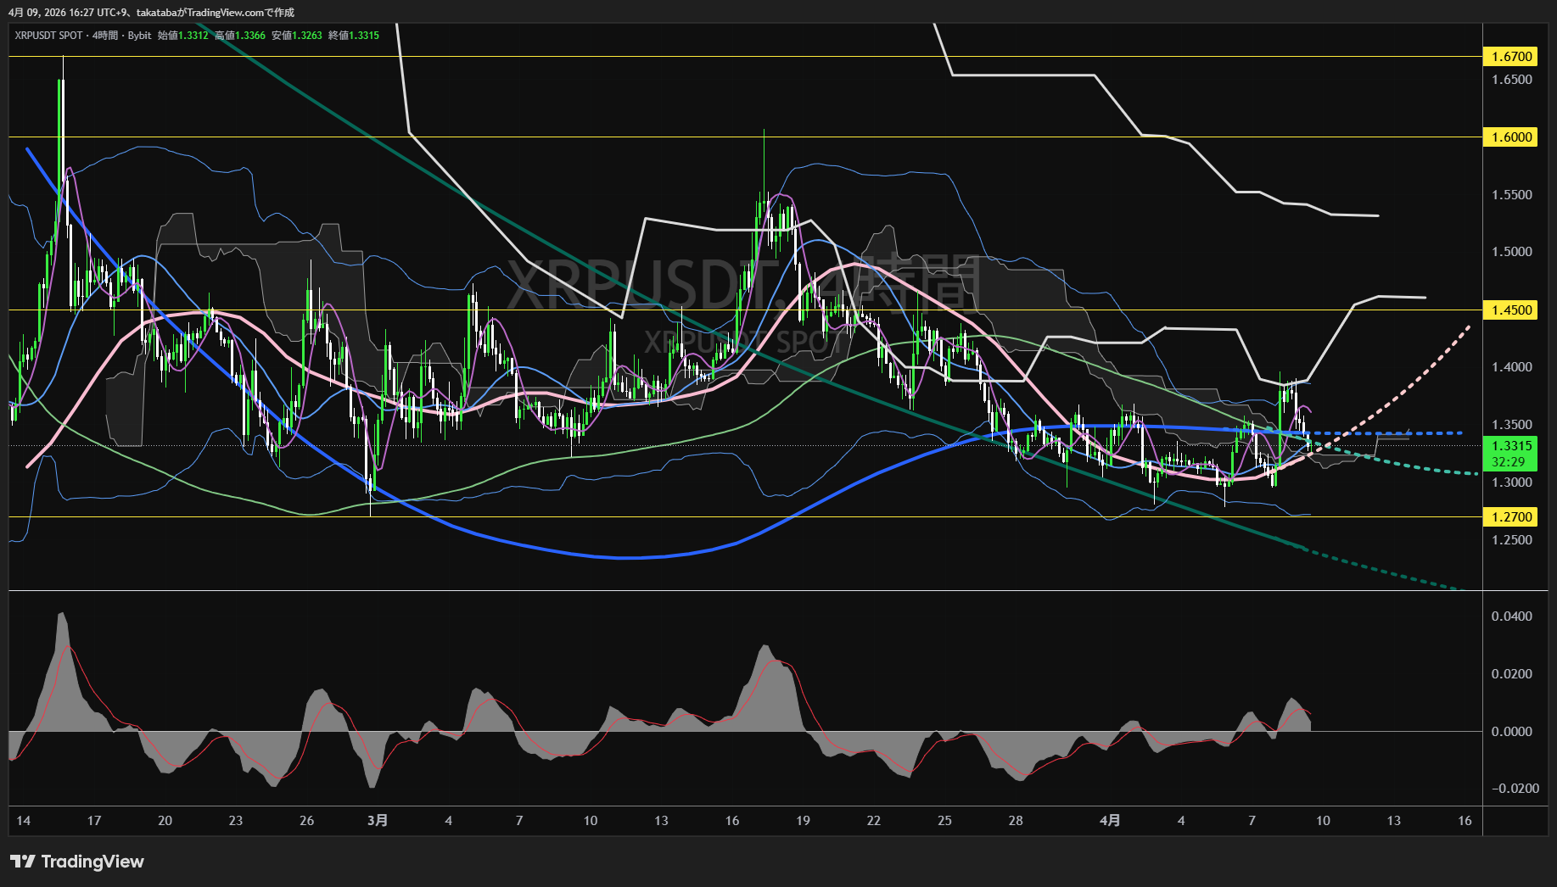The height and width of the screenshot is (887, 1557).
Task: Click the 22 date label on time axis
Action: pyautogui.click(x=874, y=820)
